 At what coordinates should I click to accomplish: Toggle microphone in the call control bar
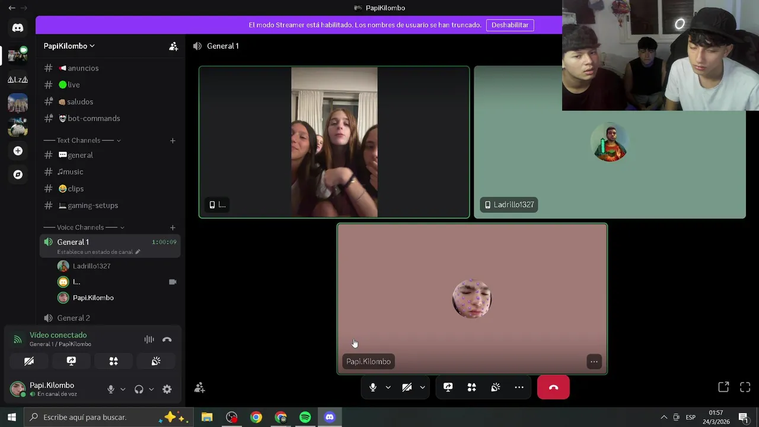coord(372,387)
